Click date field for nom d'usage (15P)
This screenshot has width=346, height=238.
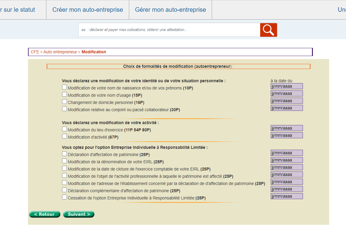coord(287,93)
